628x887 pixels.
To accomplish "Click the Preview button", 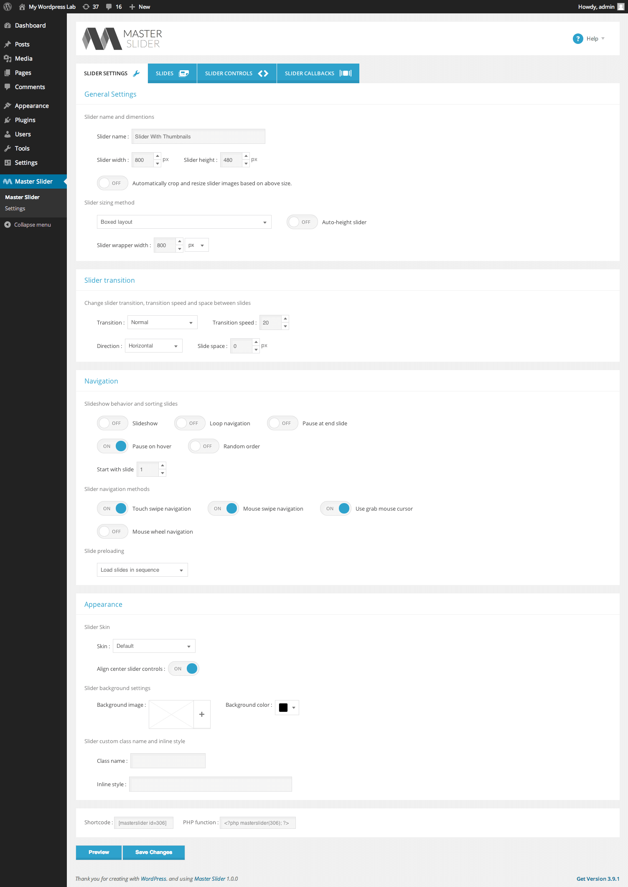I will 99,852.
